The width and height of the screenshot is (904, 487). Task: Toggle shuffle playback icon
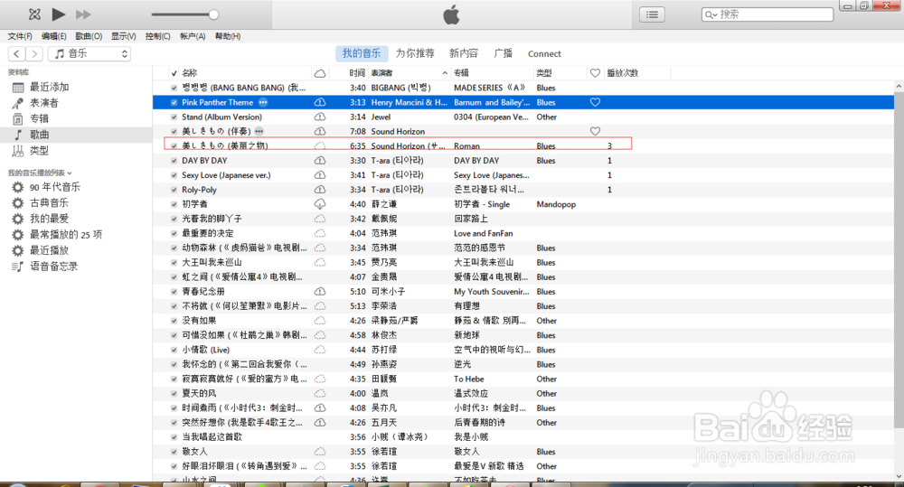click(x=34, y=14)
